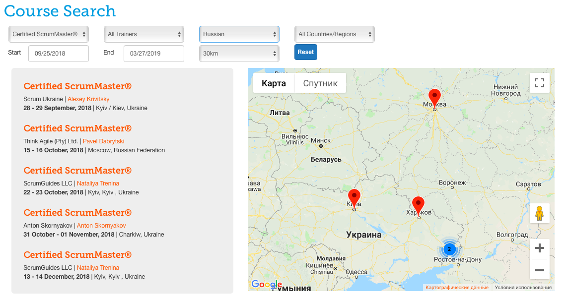Open Certified ScrumMaster course in Charkiw
The height and width of the screenshot is (304, 566).
pos(77,213)
